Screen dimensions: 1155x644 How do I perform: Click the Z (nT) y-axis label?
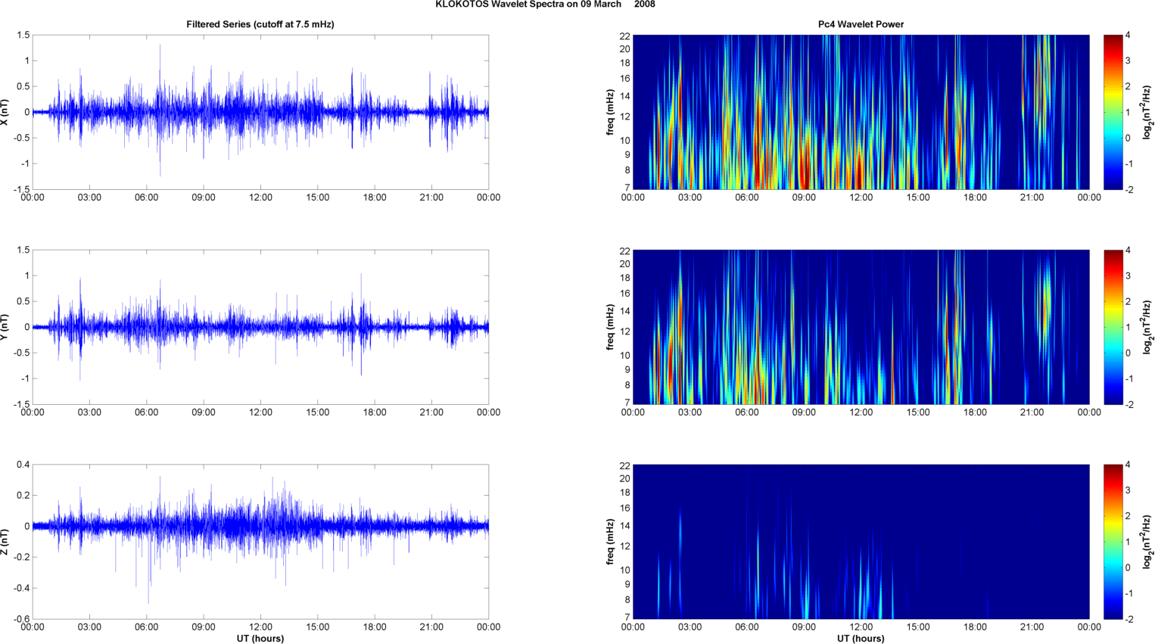tap(5, 542)
